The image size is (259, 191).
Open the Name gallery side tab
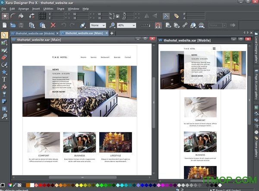pyautogui.click(x=256, y=147)
